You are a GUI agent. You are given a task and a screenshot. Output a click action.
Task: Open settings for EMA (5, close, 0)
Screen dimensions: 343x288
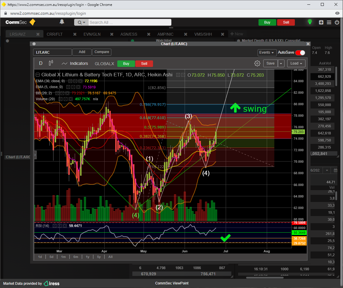[73, 87]
